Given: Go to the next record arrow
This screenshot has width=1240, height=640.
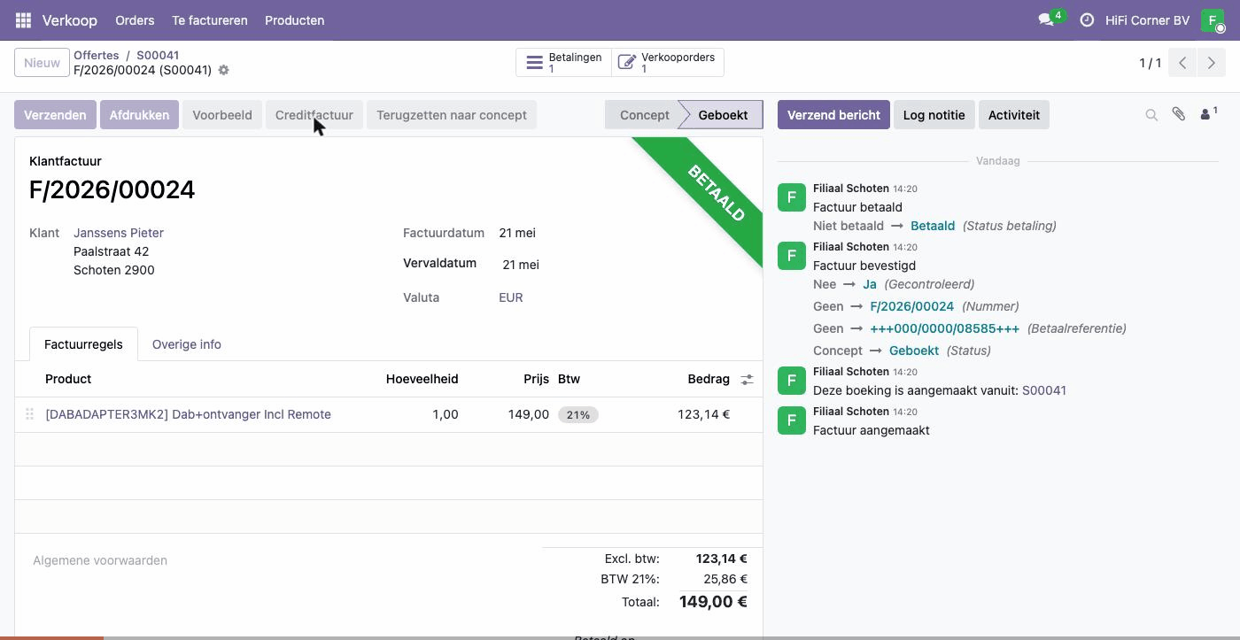Looking at the screenshot, I should pyautogui.click(x=1211, y=63).
